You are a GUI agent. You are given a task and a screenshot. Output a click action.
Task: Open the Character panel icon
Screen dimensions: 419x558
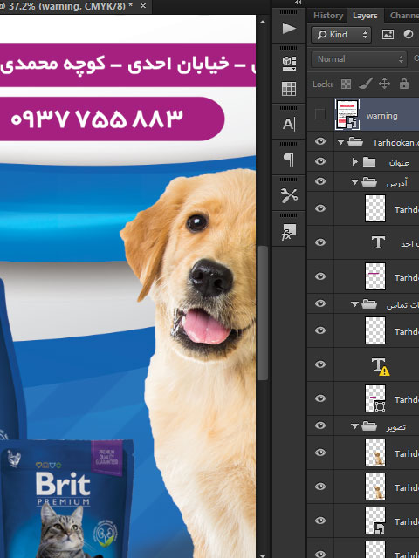coord(289,124)
